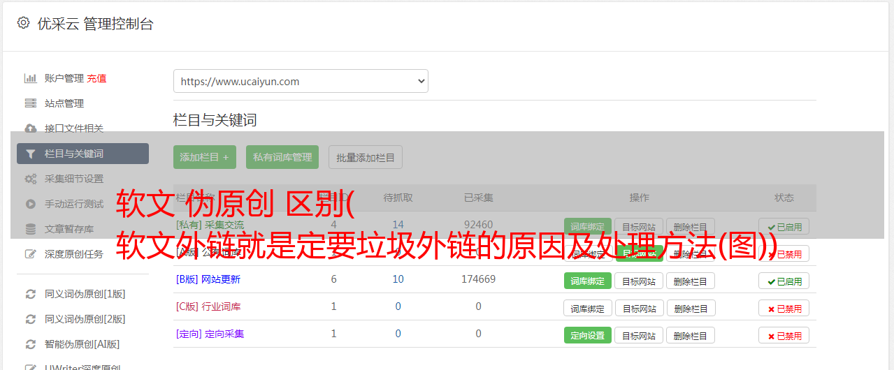Open 账户管理 in the sidebar
This screenshot has height=370, width=894.
click(x=64, y=78)
